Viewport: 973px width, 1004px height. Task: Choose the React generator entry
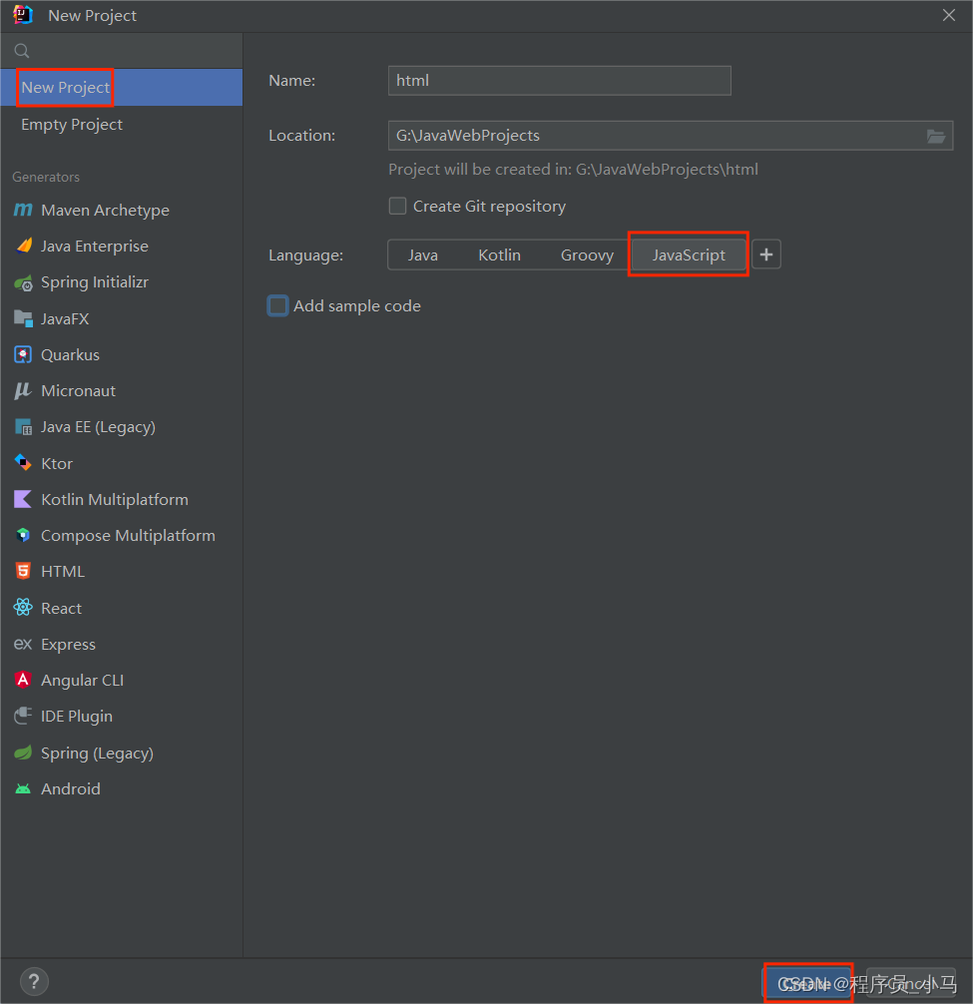tap(122, 608)
